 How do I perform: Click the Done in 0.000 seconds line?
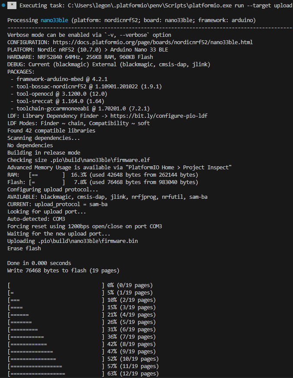pyautogui.click(x=39, y=263)
